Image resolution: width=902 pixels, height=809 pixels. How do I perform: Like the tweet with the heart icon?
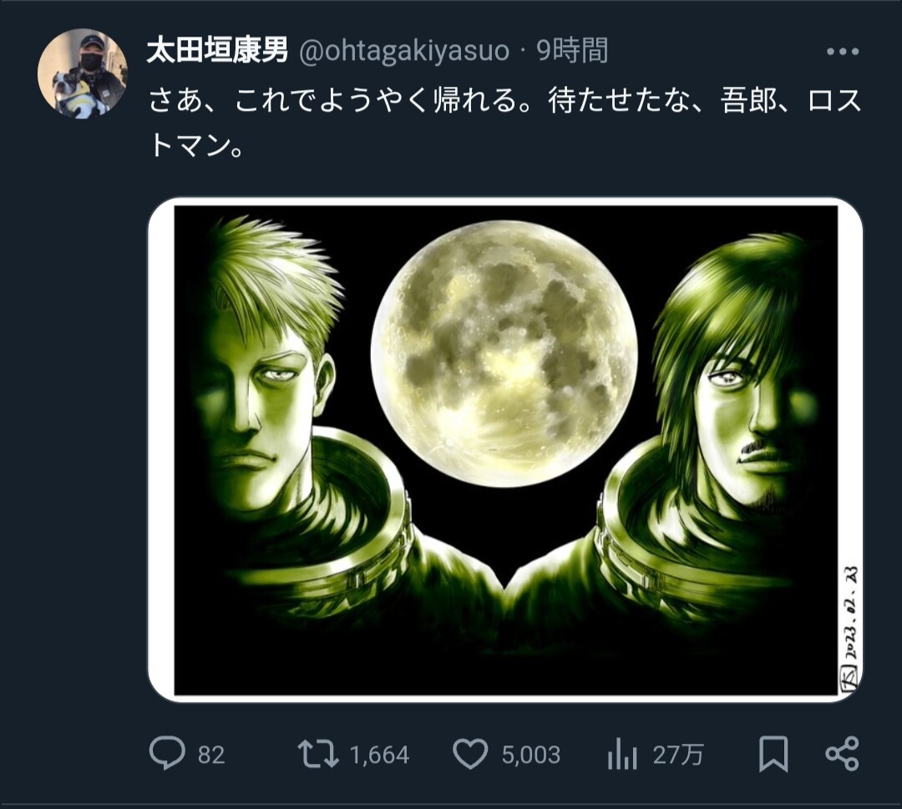pos(469,755)
